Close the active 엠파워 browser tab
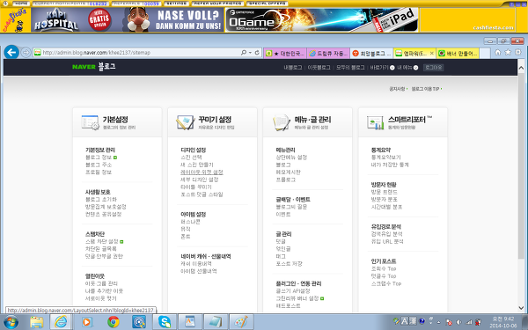 click(432, 53)
